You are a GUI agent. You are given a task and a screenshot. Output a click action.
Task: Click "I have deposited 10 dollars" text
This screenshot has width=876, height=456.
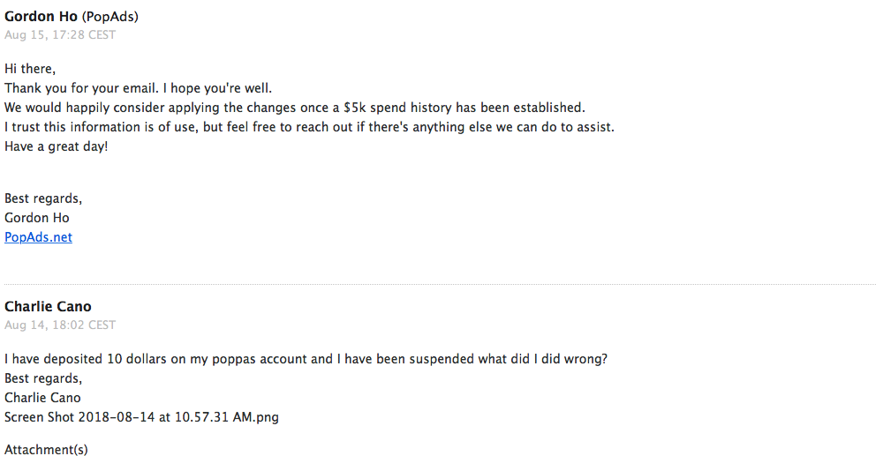click(106, 359)
